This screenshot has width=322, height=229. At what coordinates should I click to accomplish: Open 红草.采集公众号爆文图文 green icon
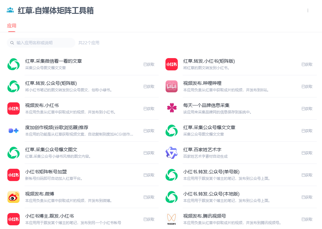[14, 153]
